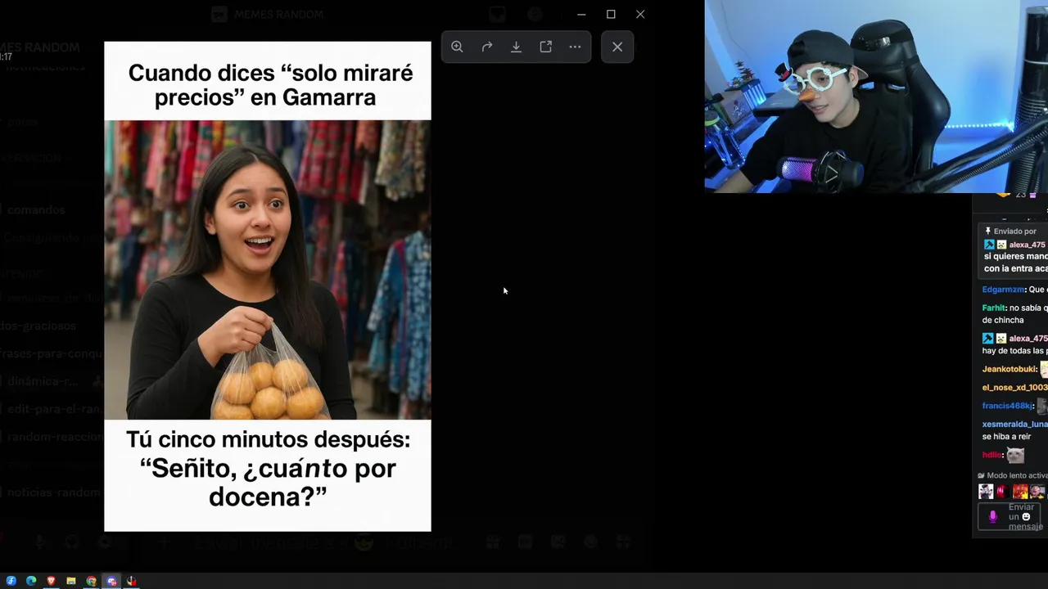
Task: Open Edgarmzm's profile in chat
Action: pyautogui.click(x=1004, y=290)
